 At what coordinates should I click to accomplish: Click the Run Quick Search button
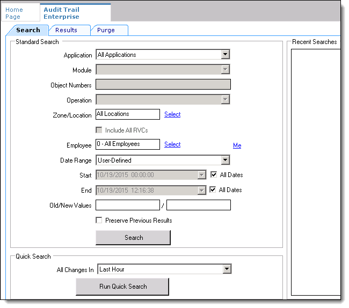122,287
